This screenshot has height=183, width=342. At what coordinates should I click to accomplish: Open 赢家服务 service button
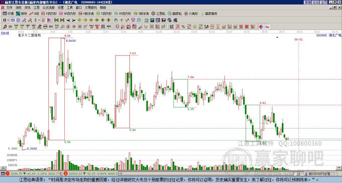point(209,13)
